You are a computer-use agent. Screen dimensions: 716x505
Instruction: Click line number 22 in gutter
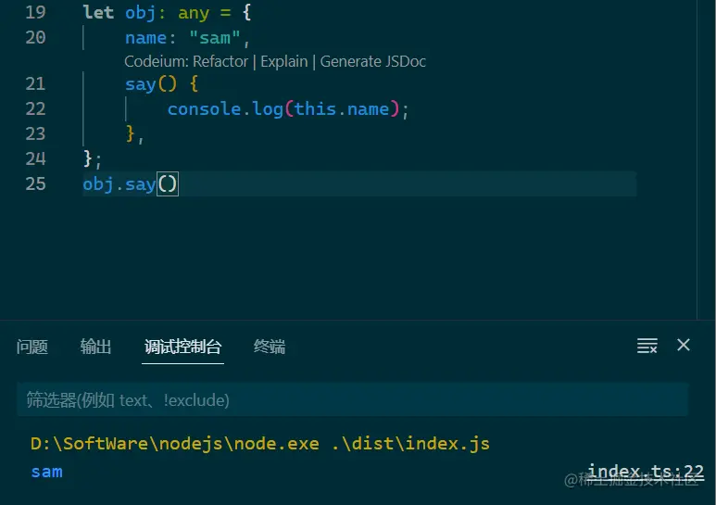click(x=35, y=108)
